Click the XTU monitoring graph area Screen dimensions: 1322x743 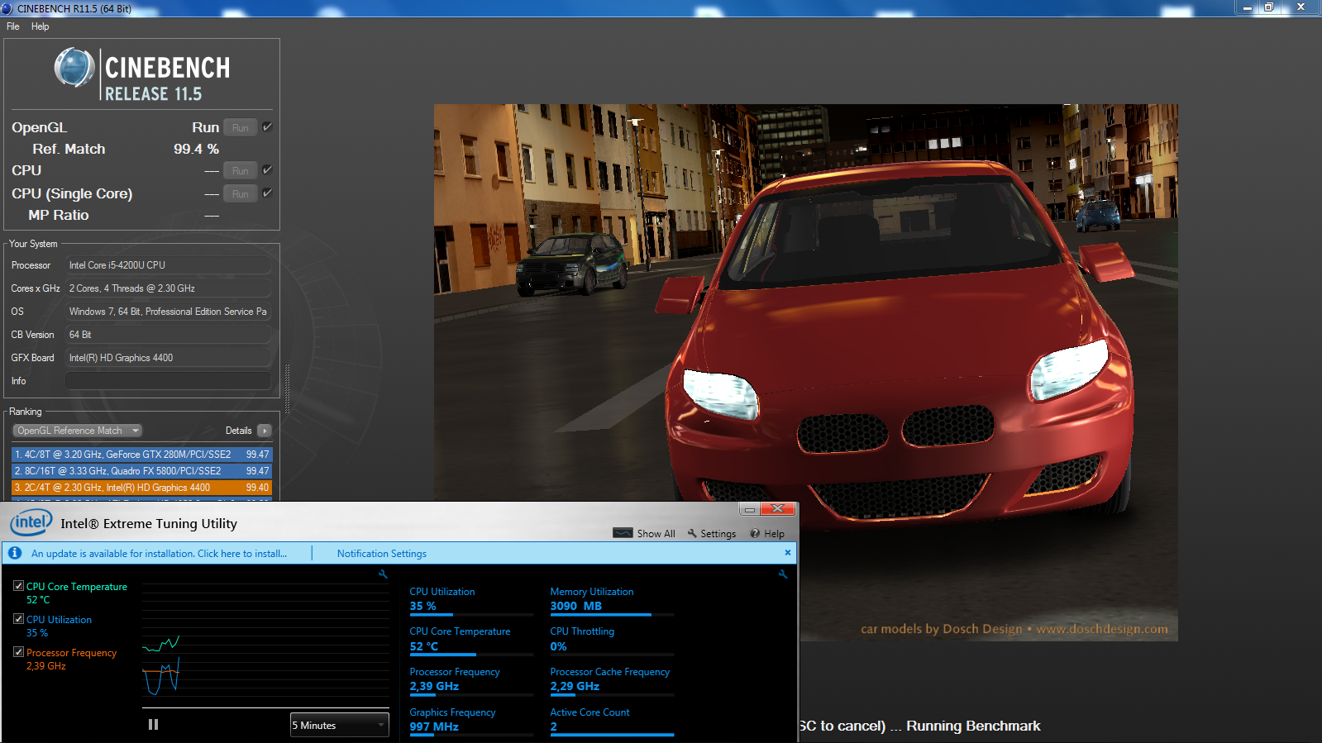coord(265,645)
